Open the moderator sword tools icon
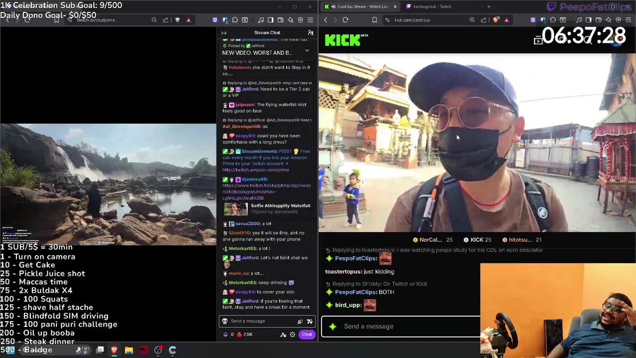The height and width of the screenshot is (358, 636). (283, 335)
